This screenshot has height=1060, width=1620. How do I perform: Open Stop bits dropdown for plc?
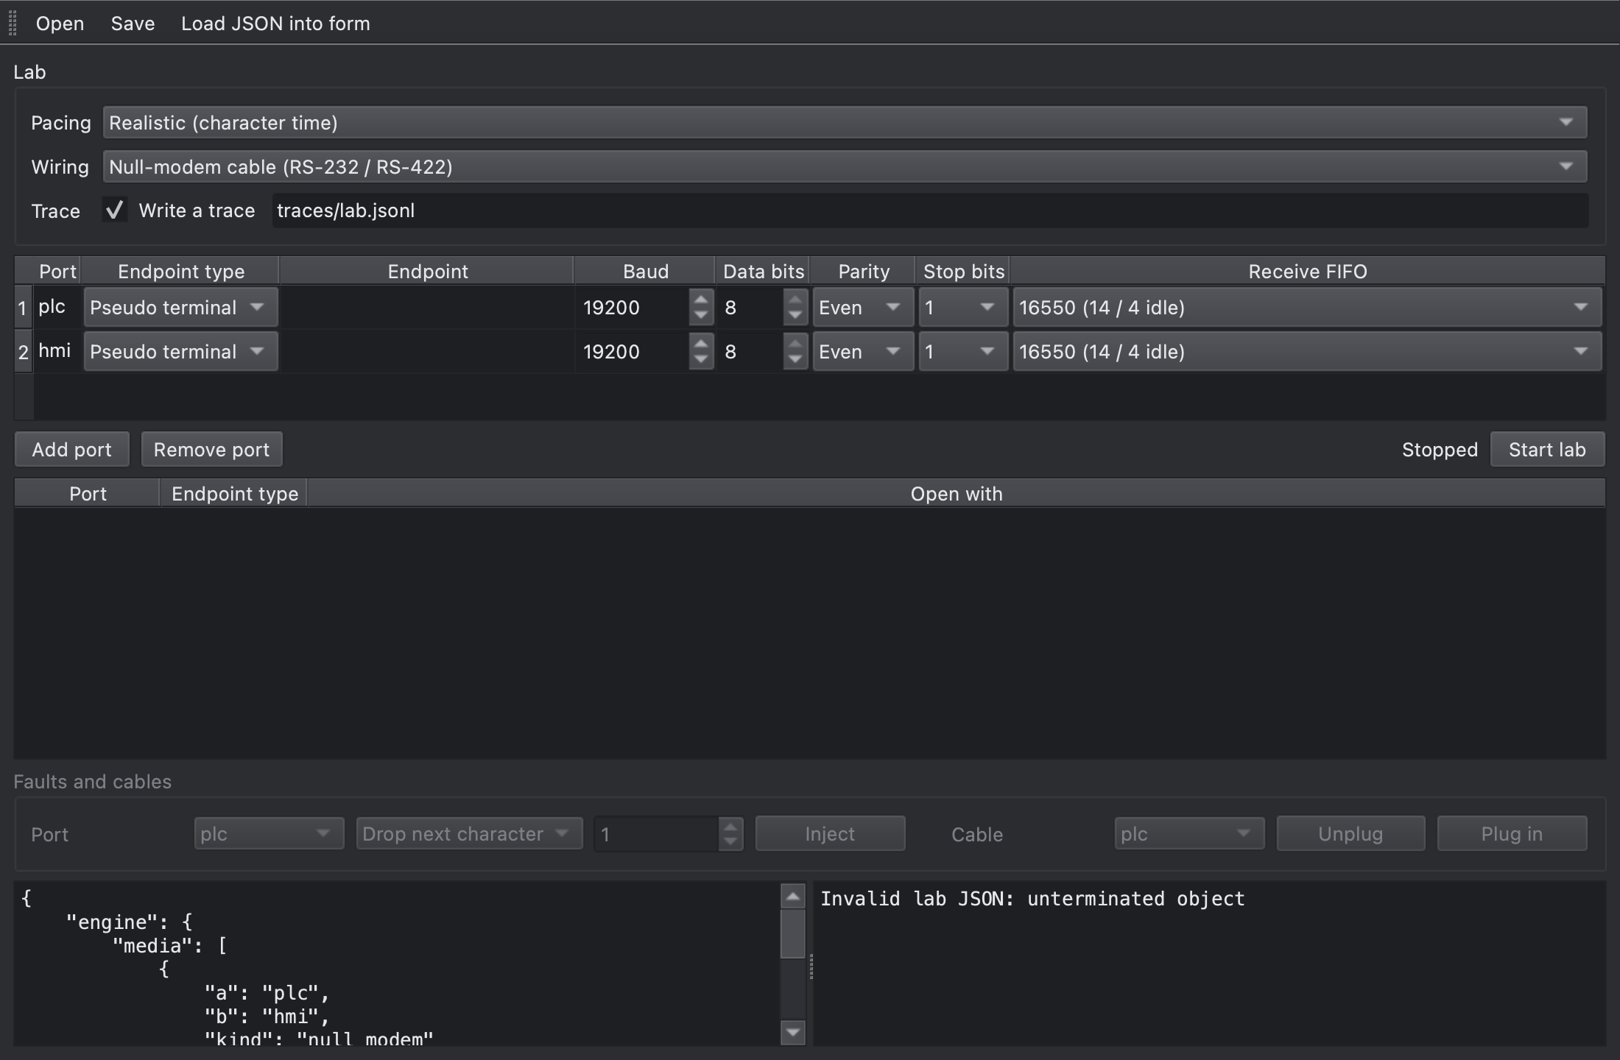[962, 308]
